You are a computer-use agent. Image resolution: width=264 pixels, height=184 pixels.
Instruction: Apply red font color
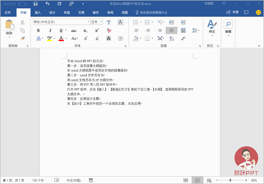pos(61,38)
